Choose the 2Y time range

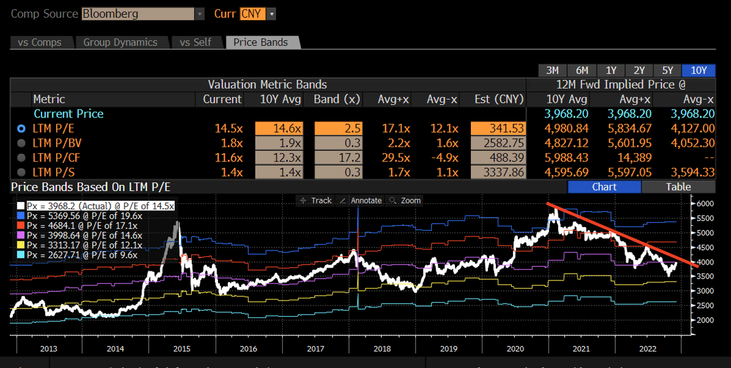point(639,71)
